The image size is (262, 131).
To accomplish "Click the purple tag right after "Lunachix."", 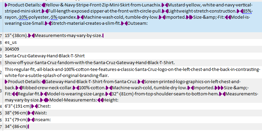I will [163, 5].
